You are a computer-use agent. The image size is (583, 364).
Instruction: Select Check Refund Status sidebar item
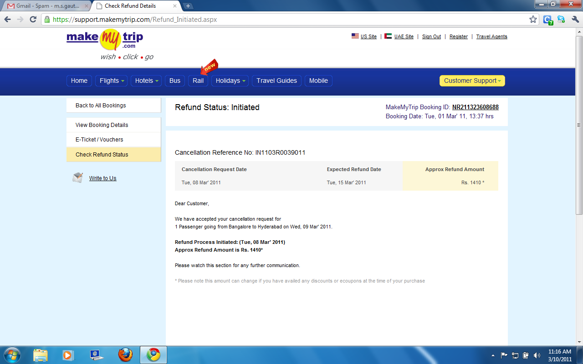pyautogui.click(x=113, y=155)
